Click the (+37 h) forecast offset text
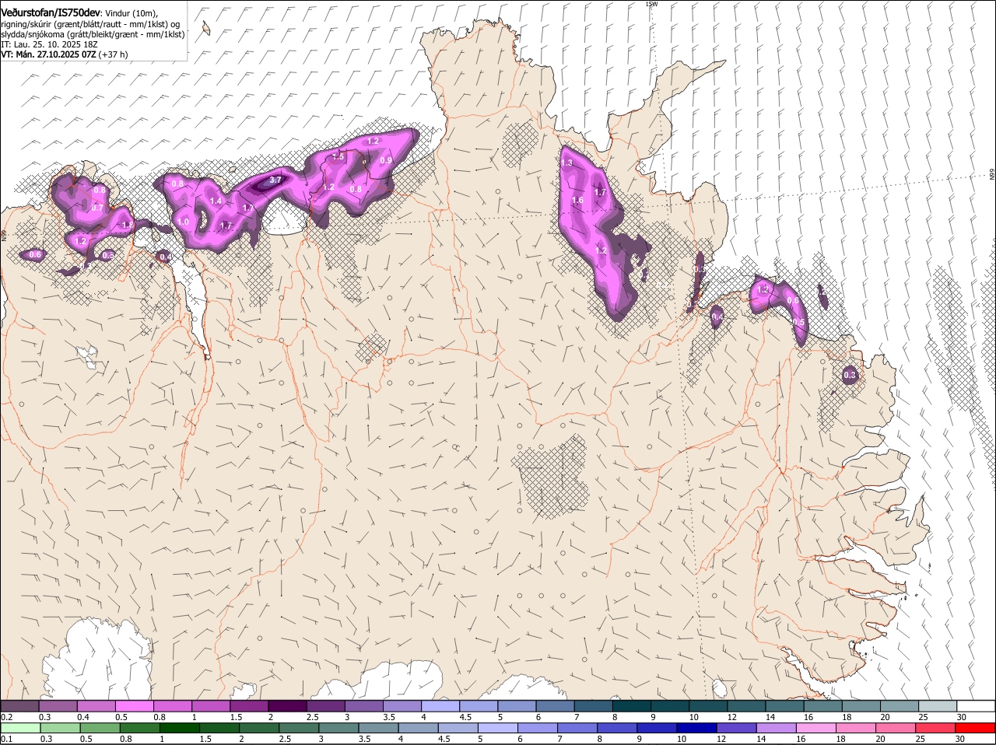996x745 pixels. pyautogui.click(x=114, y=54)
